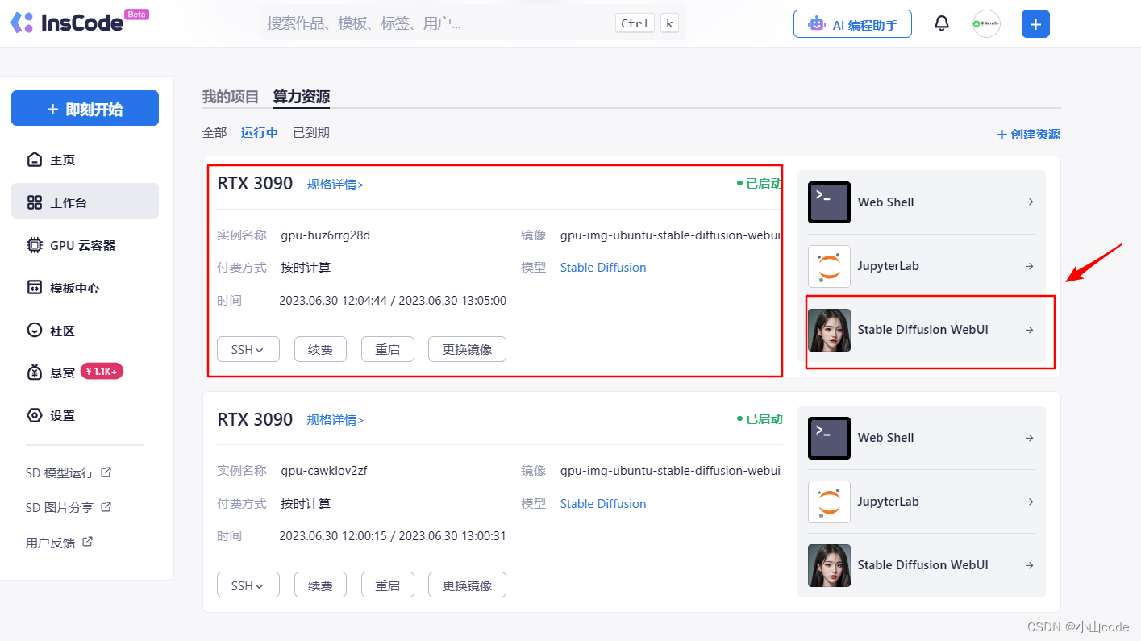This screenshot has width=1141, height=641.
Task: Click the blue plus create button
Action: pos(1035,24)
